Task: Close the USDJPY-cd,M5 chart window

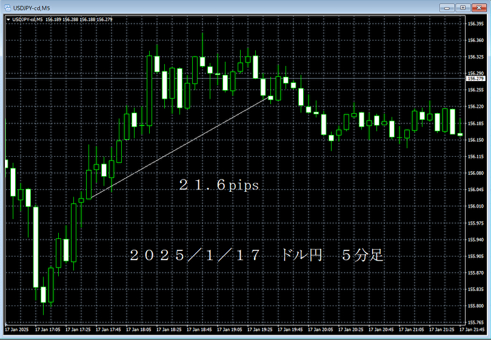Action: (x=479, y=8)
